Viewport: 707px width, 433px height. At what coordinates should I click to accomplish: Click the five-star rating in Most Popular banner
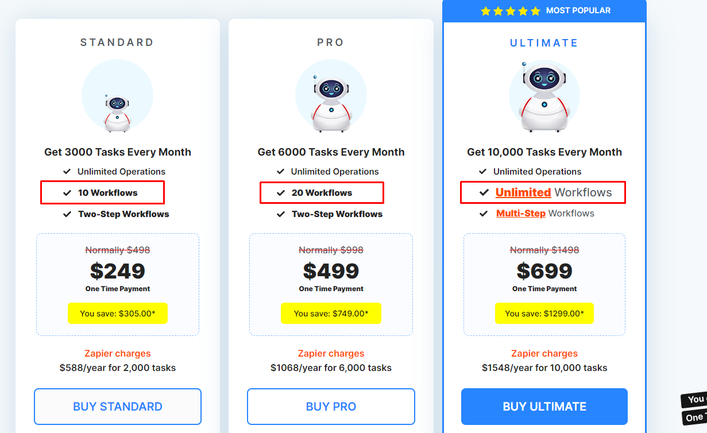pyautogui.click(x=511, y=11)
